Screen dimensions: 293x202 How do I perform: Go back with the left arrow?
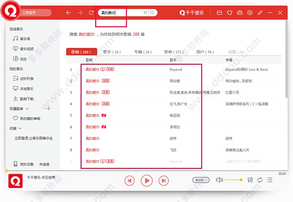point(68,12)
